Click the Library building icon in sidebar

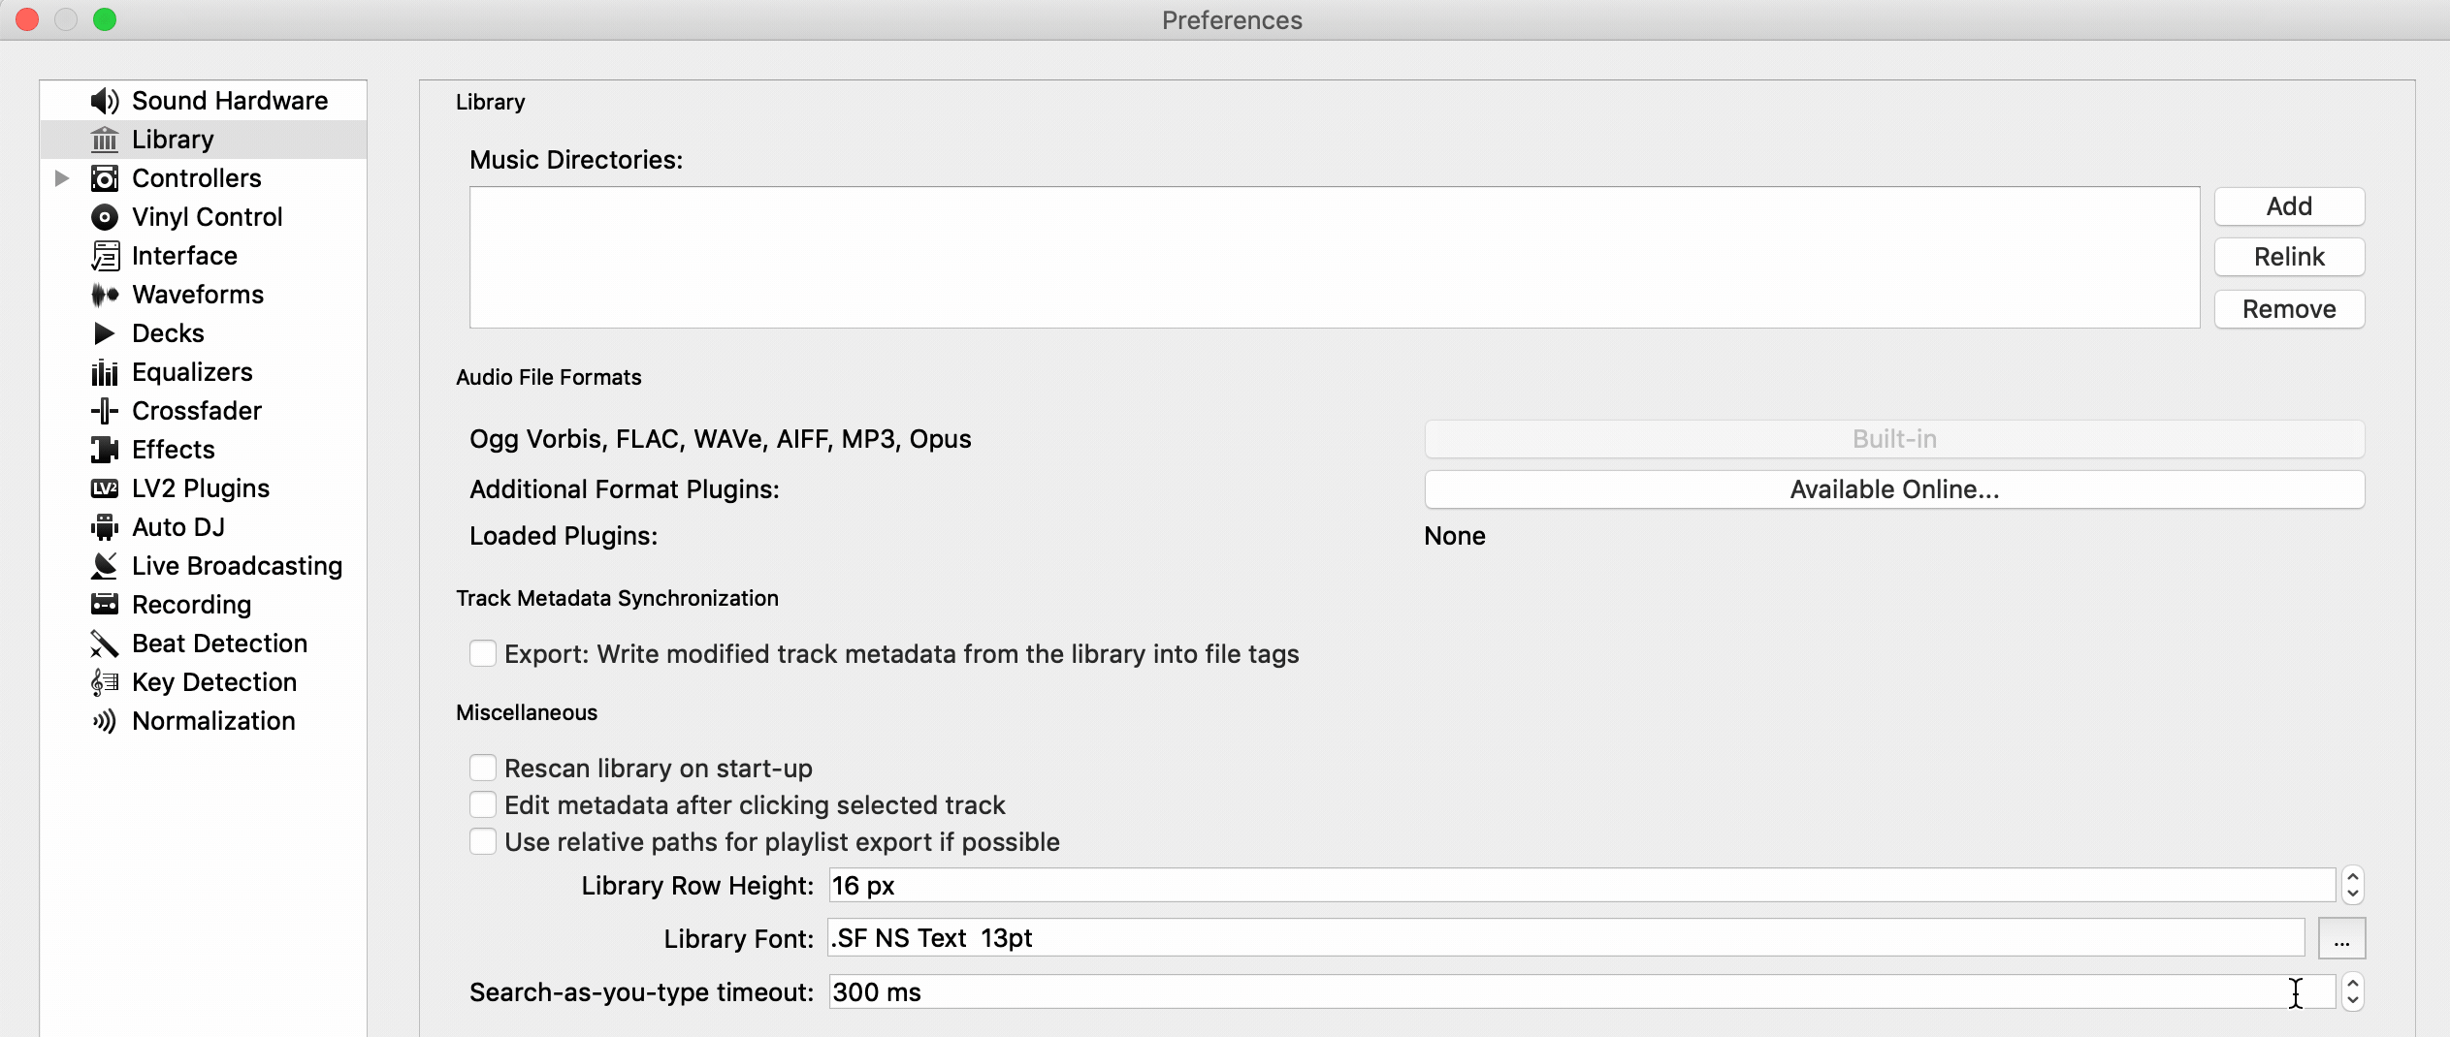point(105,140)
